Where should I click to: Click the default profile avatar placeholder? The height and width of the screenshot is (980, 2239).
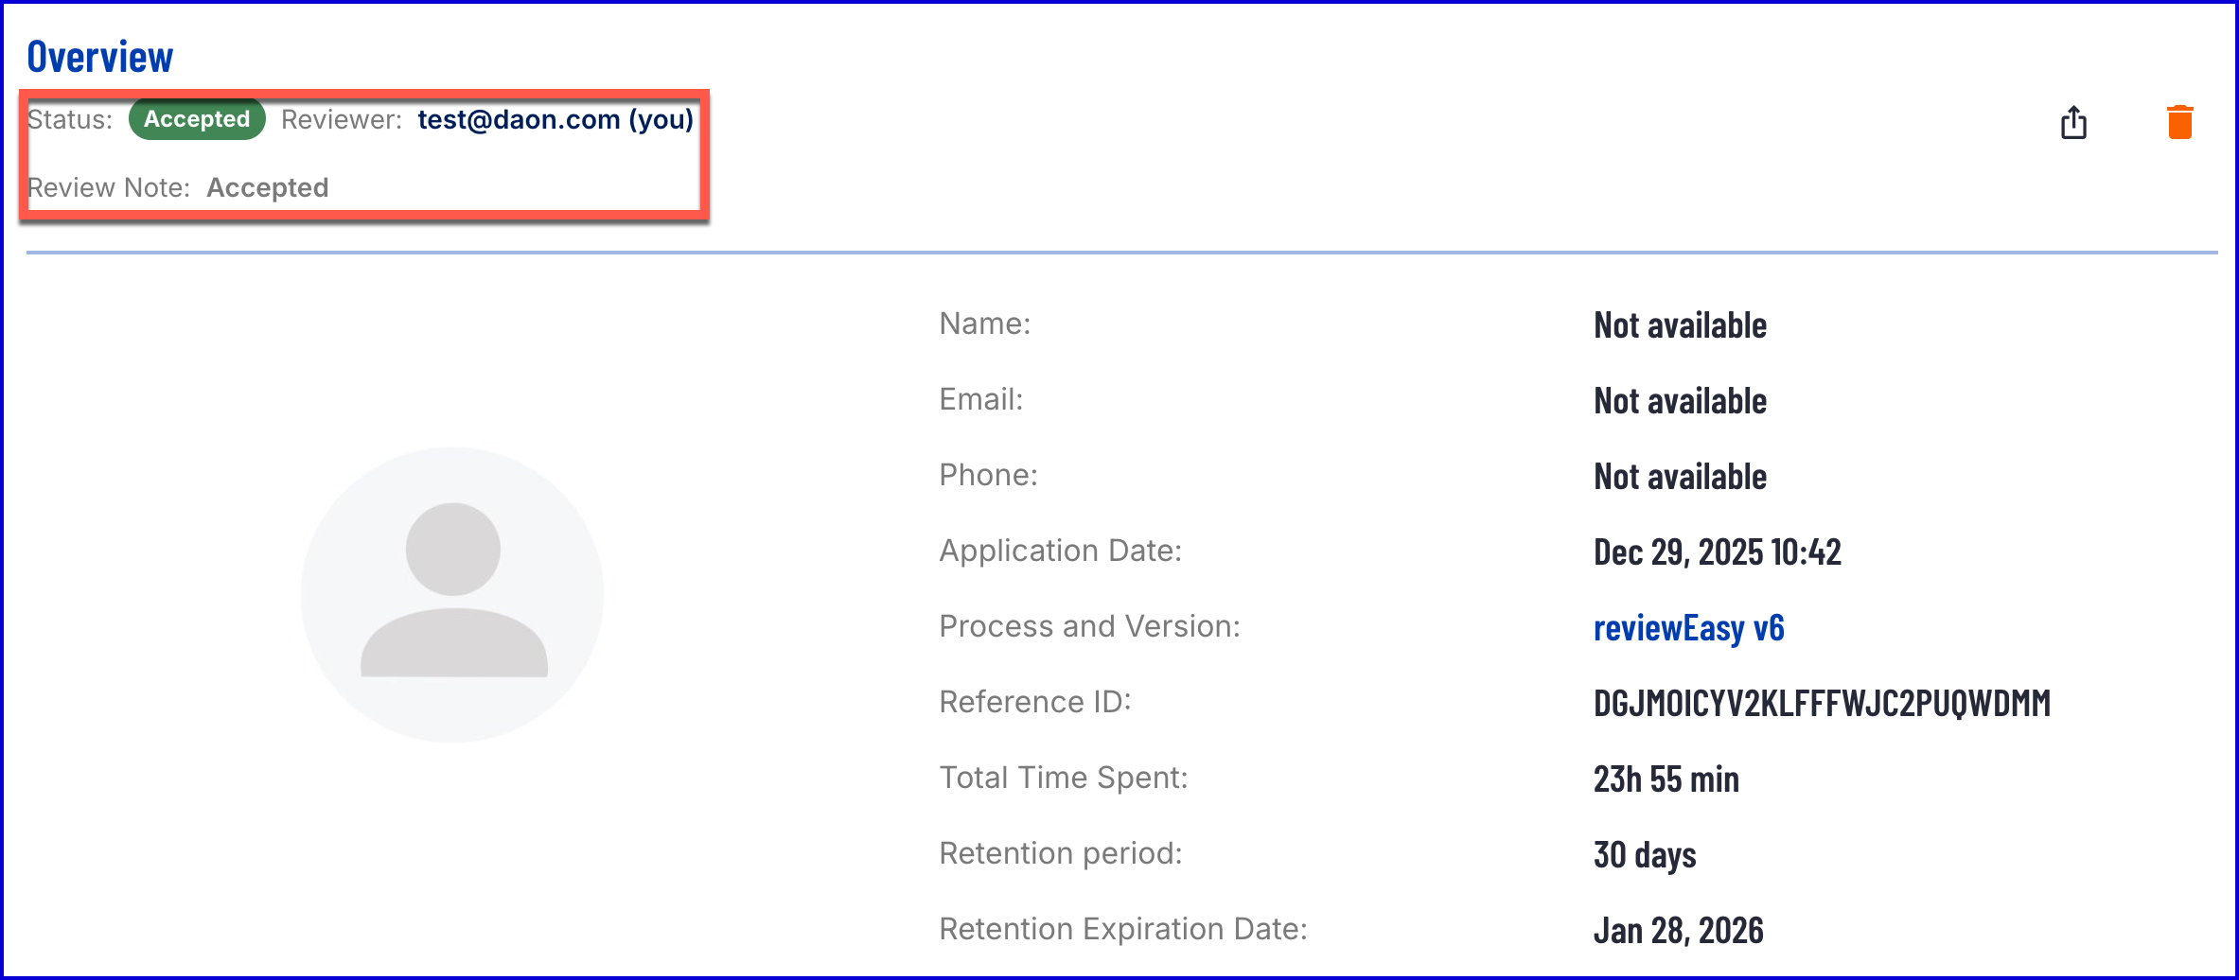click(452, 594)
